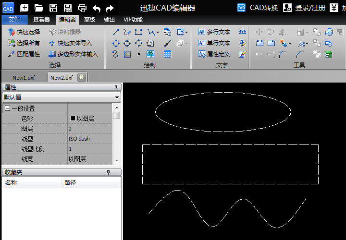Switch to the 查看器 tab
The image size is (346, 240).
[41, 20]
